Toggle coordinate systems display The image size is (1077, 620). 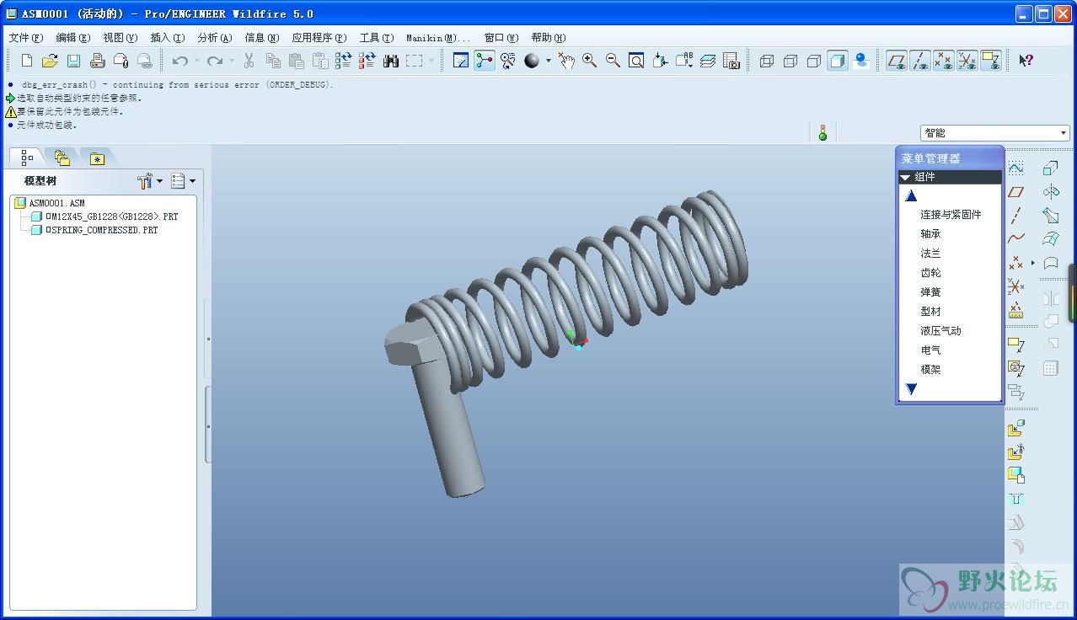pyautogui.click(x=967, y=61)
